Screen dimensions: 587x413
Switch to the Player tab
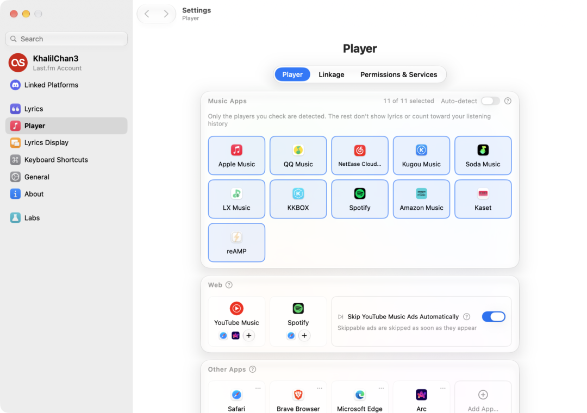292,74
